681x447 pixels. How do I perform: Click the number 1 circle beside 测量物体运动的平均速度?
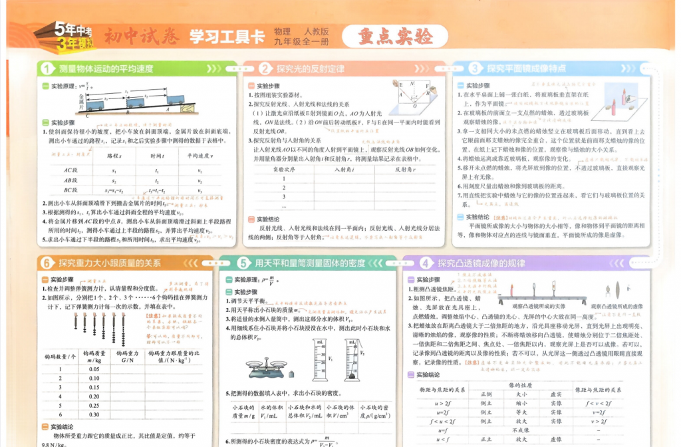(47, 69)
